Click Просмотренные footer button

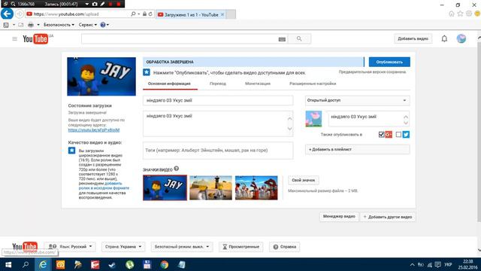pos(240,246)
